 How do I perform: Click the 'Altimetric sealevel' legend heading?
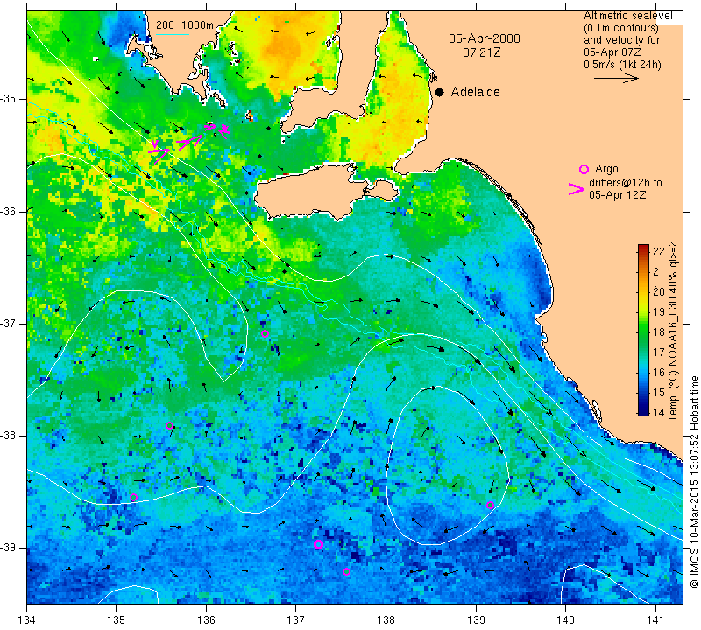point(627,16)
